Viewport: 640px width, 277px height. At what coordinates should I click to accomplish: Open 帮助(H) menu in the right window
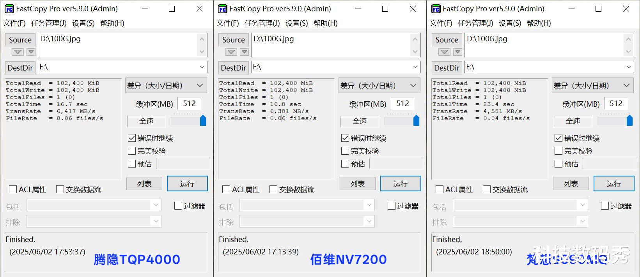click(x=539, y=23)
